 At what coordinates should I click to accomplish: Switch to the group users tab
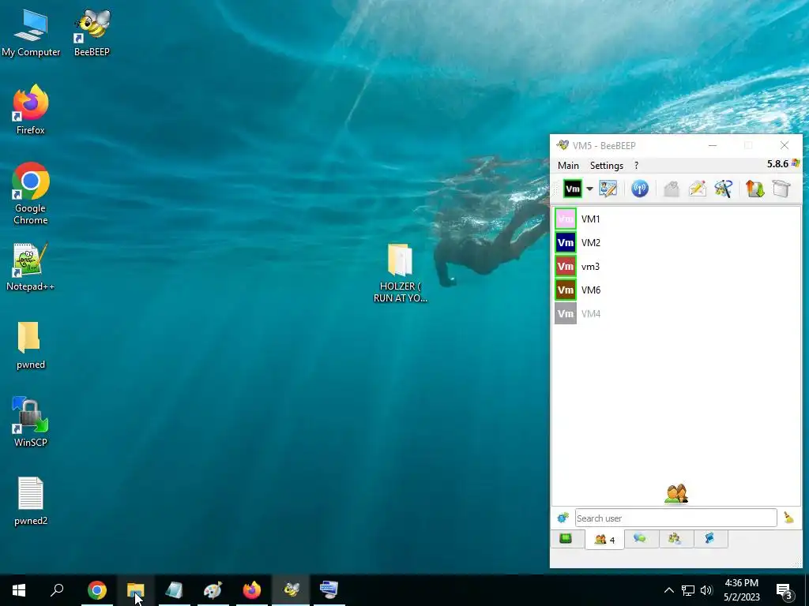coord(675,539)
